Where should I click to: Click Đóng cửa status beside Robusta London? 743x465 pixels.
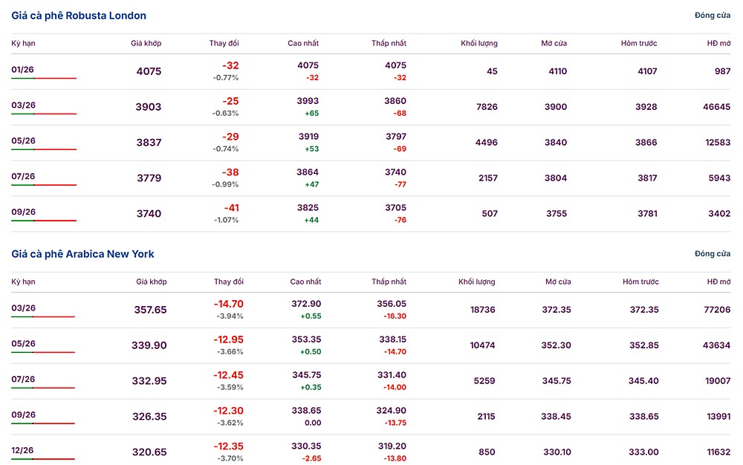[x=712, y=16]
